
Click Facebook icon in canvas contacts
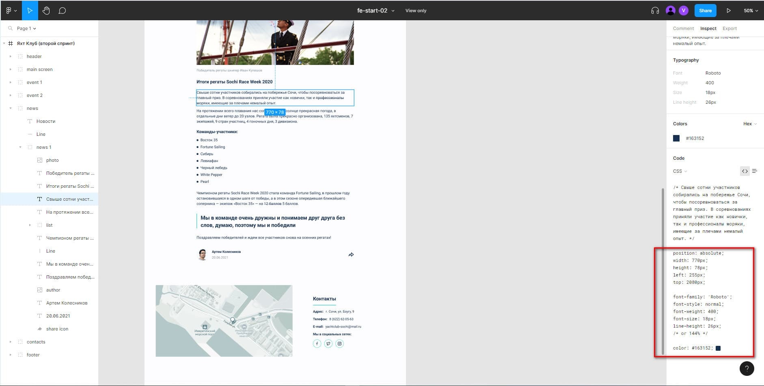pyautogui.click(x=317, y=343)
